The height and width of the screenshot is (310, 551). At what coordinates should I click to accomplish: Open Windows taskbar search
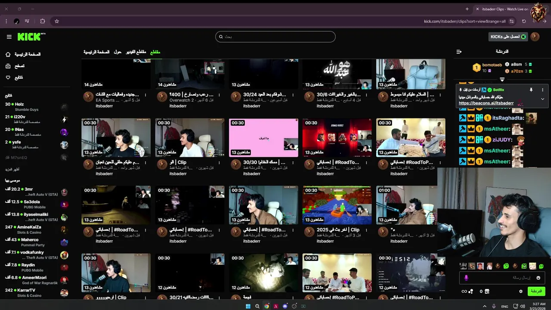pos(257,306)
